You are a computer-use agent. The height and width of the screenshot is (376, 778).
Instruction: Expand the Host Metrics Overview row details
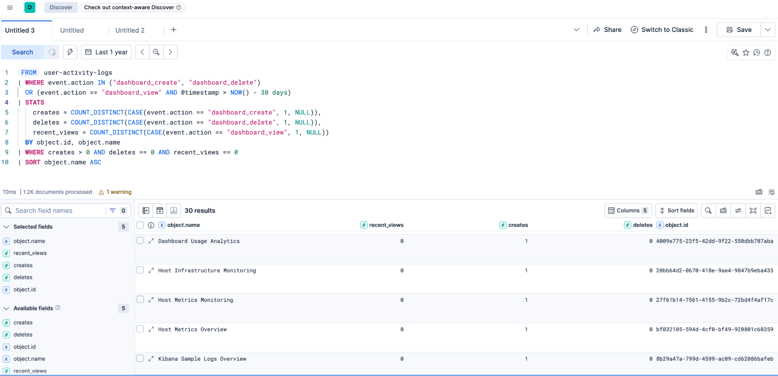151,329
